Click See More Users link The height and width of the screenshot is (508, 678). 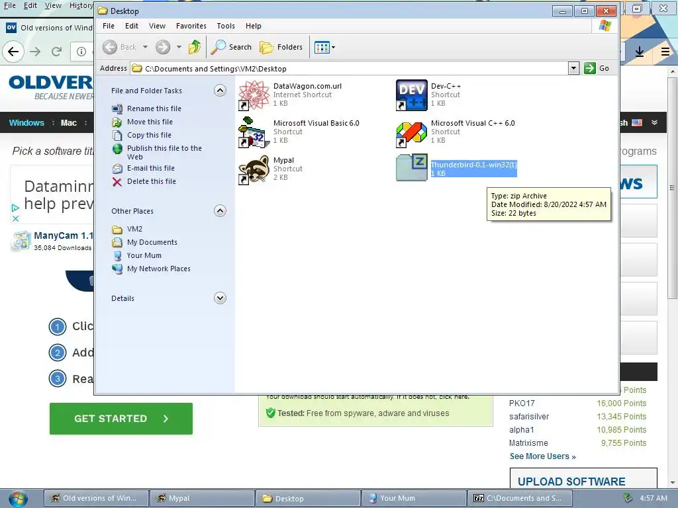(543, 456)
